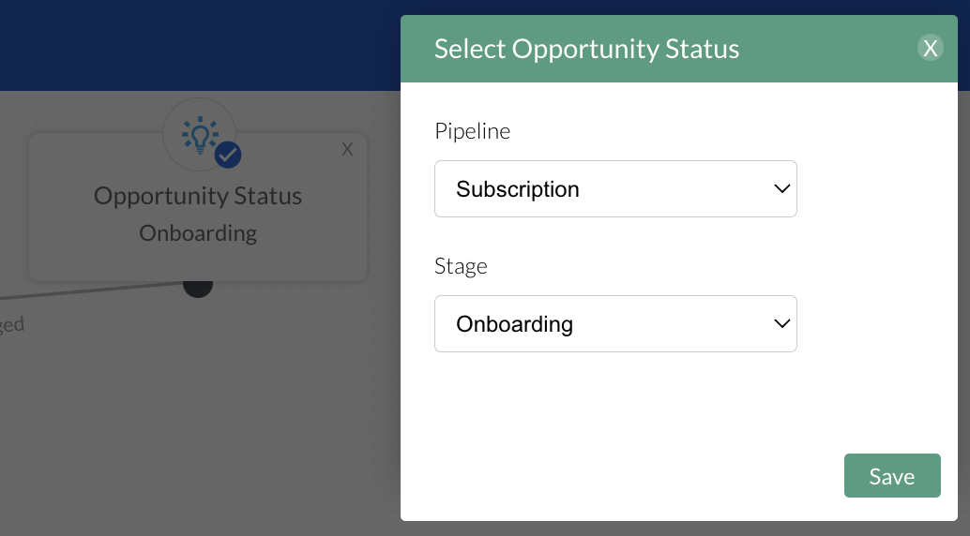Close the Select Opportunity Status dialog

(x=930, y=49)
